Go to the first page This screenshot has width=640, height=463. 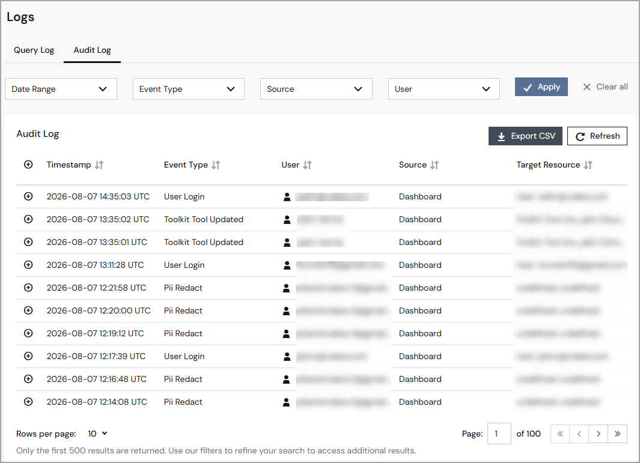click(561, 434)
